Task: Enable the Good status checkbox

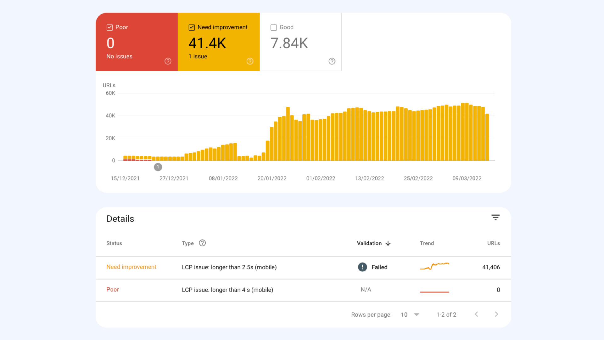Action: 273,27
